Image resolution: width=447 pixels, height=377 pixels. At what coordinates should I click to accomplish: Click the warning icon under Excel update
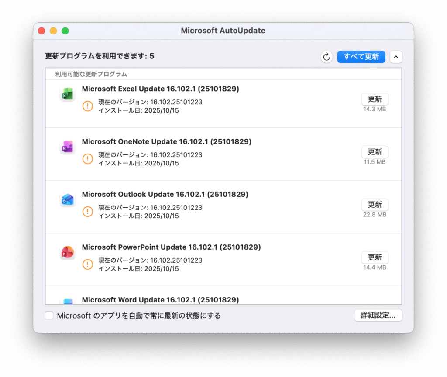click(x=88, y=106)
